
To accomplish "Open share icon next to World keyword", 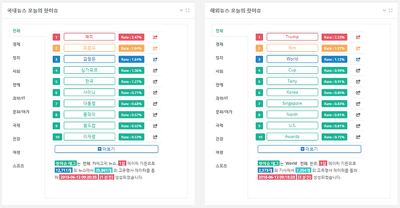I will (x=358, y=60).
